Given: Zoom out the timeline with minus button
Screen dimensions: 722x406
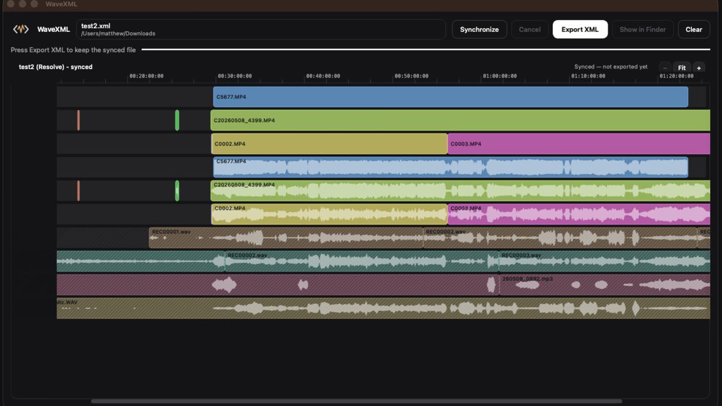Looking at the screenshot, I should pyautogui.click(x=665, y=68).
